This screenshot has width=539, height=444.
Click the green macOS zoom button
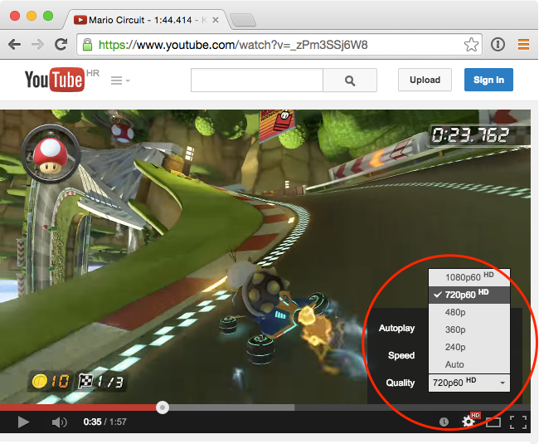click(48, 16)
